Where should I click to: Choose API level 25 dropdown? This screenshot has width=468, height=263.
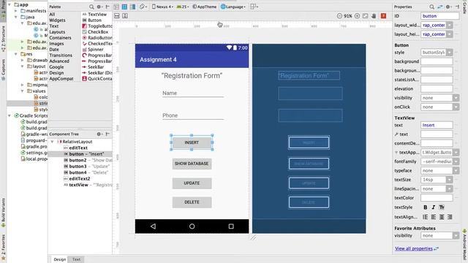[x=183, y=7]
